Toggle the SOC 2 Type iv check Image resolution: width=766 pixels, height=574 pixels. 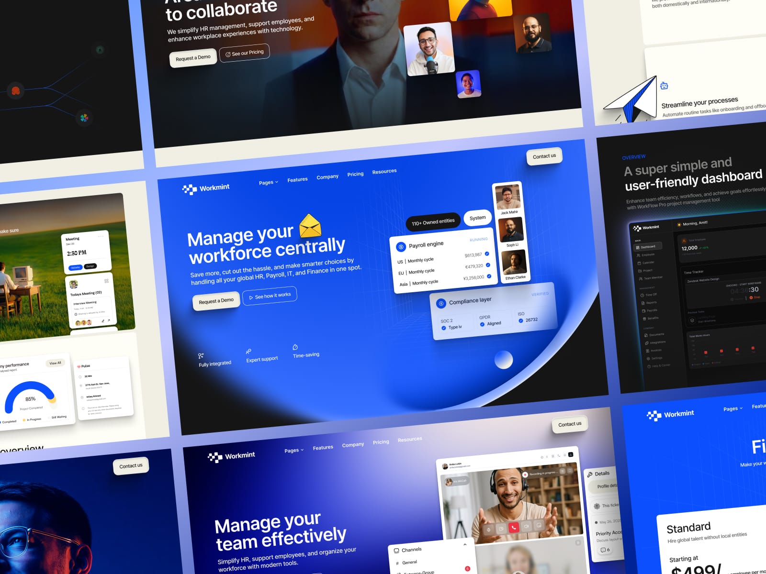pos(443,328)
